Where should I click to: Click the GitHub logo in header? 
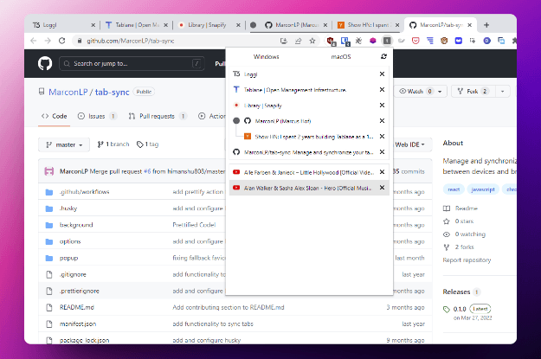click(45, 63)
